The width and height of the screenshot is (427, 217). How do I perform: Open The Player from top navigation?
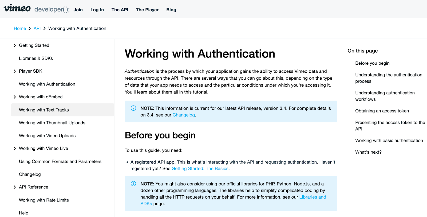147,10
